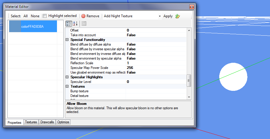Viewport: 270px width, 139px height.
Task: Close the Material Editor window
Action: point(192,7)
